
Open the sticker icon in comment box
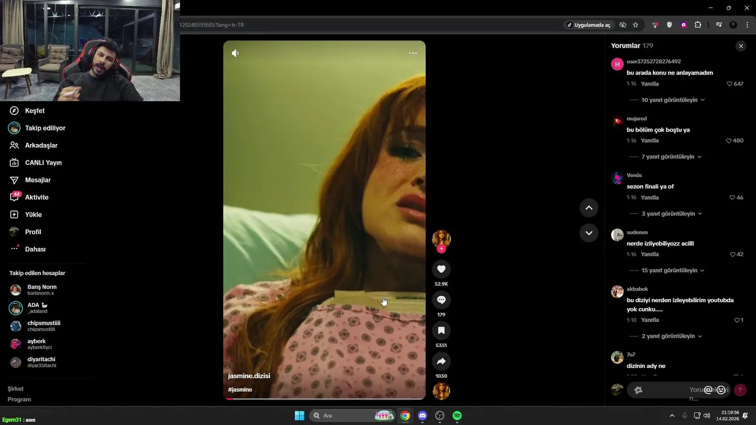[638, 390]
